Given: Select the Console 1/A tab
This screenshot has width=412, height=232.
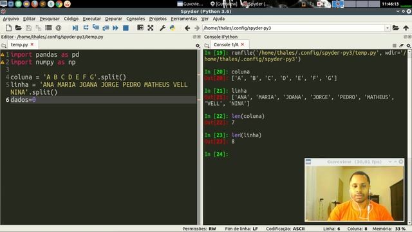Looking at the screenshot, I should (x=226, y=44).
